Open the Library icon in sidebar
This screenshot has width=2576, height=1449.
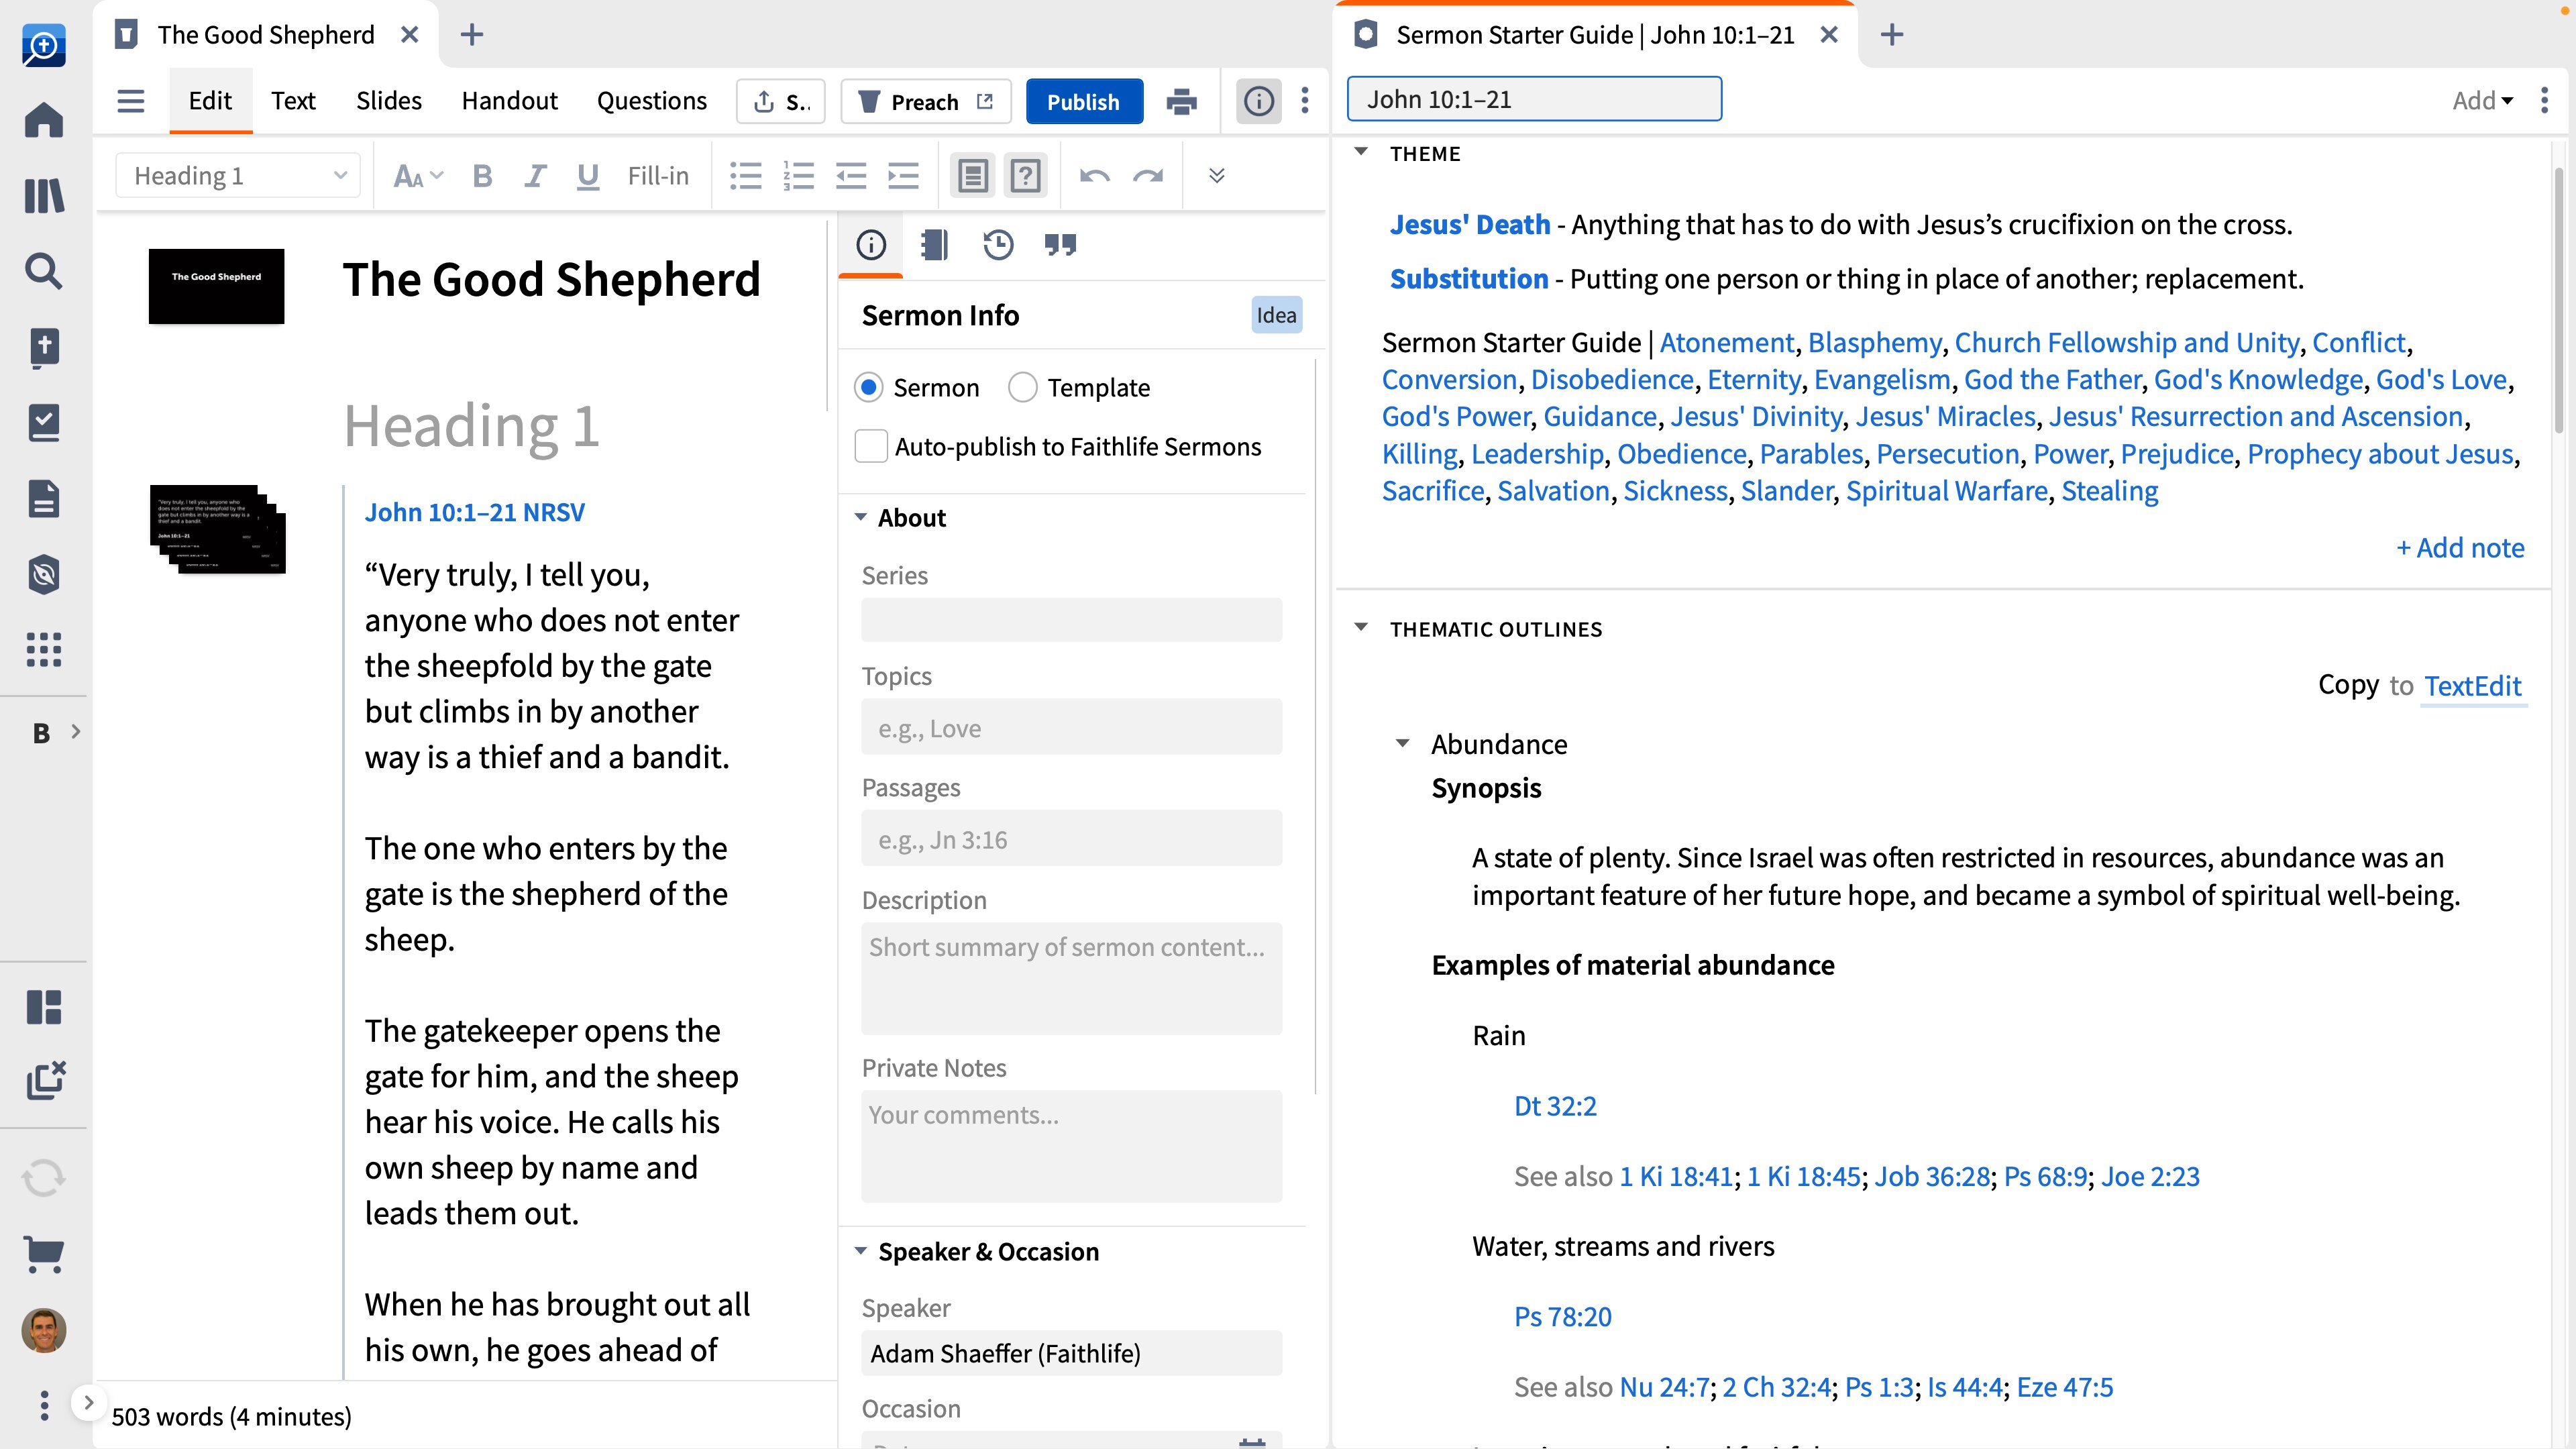(44, 195)
